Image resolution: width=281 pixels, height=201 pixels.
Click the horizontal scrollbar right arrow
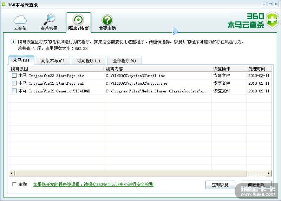pyautogui.click(x=268, y=173)
